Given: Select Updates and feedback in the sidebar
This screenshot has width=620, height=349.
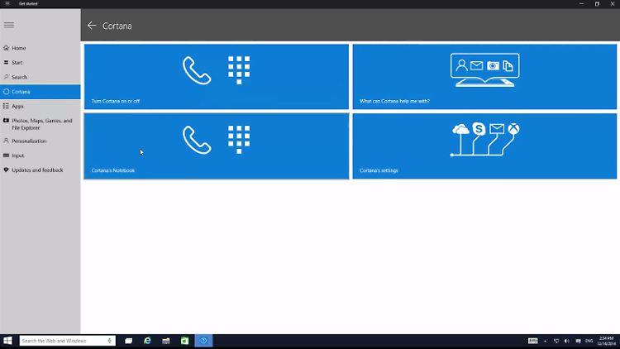Looking at the screenshot, I should pyautogui.click(x=37, y=170).
